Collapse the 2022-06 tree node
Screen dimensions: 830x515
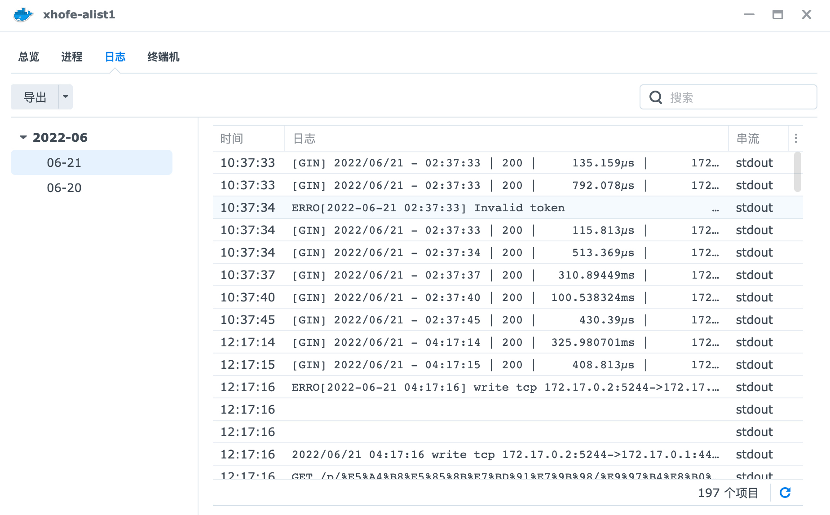[x=23, y=137]
